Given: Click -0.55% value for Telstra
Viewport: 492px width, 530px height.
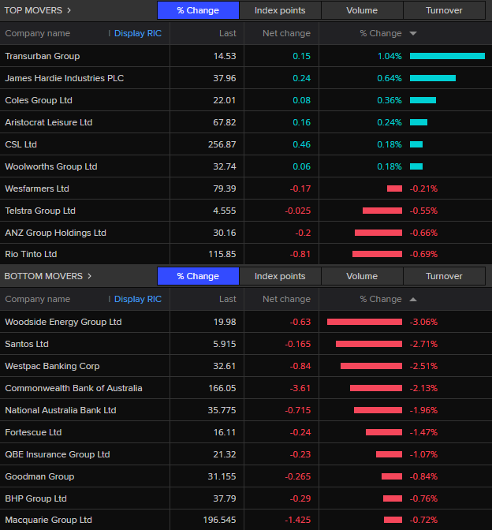Looking at the screenshot, I should point(423,211).
